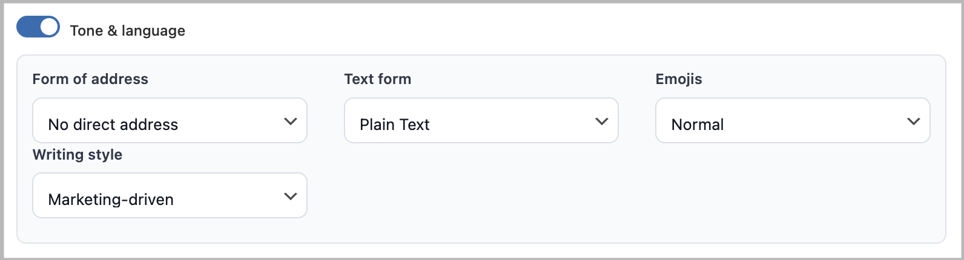Viewport: 964px width, 260px height.
Task: Click the "Emojis" field label
Action: pyautogui.click(x=679, y=79)
